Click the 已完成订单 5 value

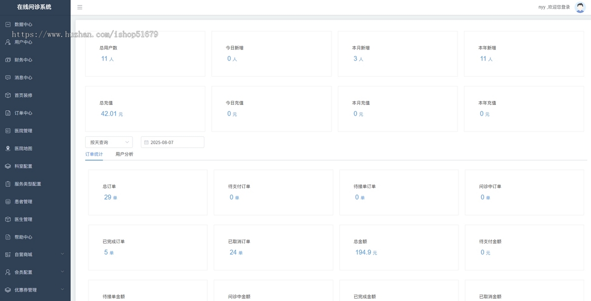[x=108, y=252]
